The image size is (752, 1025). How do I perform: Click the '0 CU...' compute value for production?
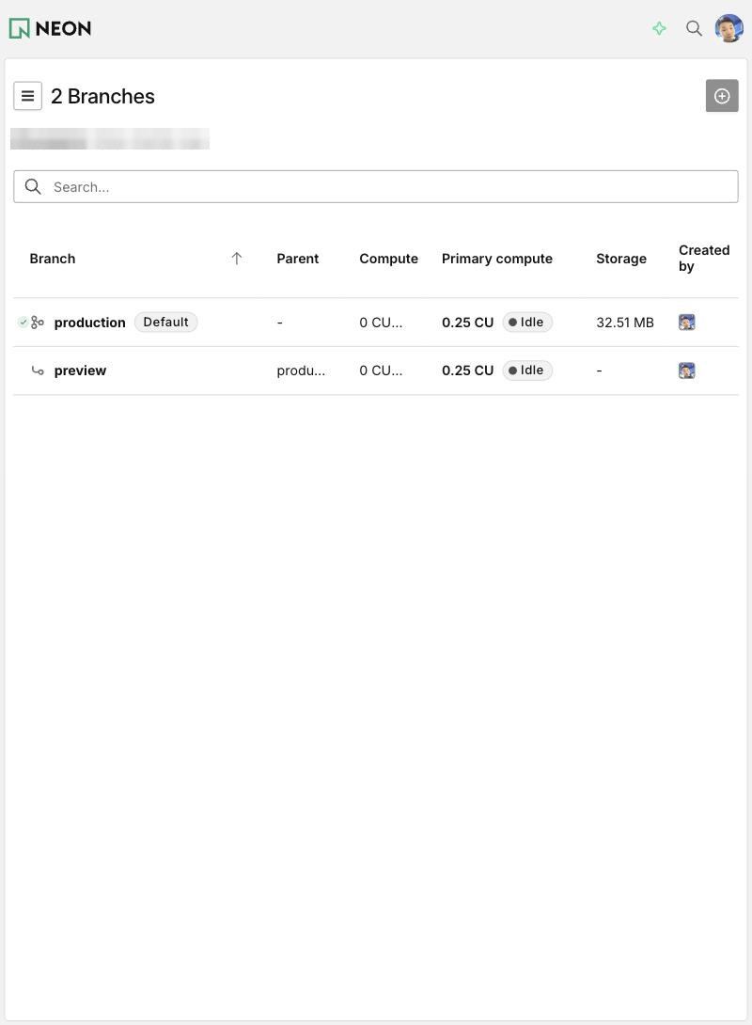[x=381, y=323]
